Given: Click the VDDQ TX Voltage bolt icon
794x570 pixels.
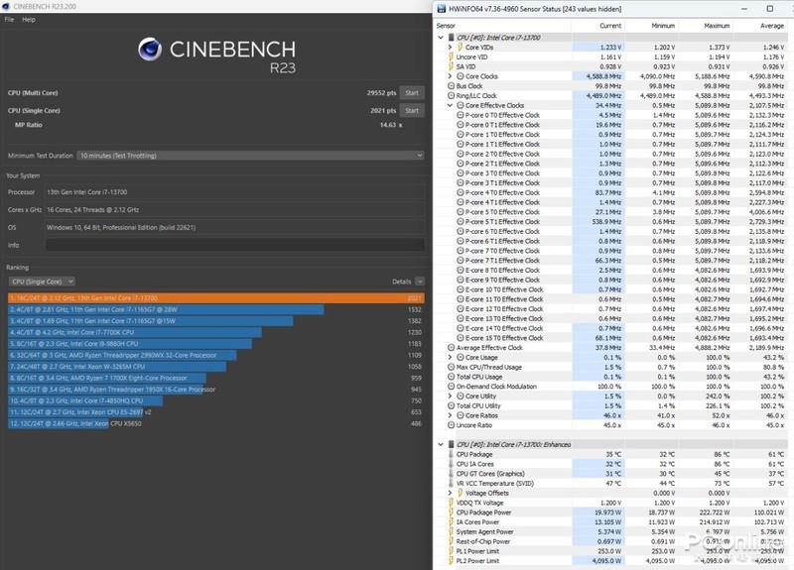Looking at the screenshot, I should pyautogui.click(x=451, y=503).
